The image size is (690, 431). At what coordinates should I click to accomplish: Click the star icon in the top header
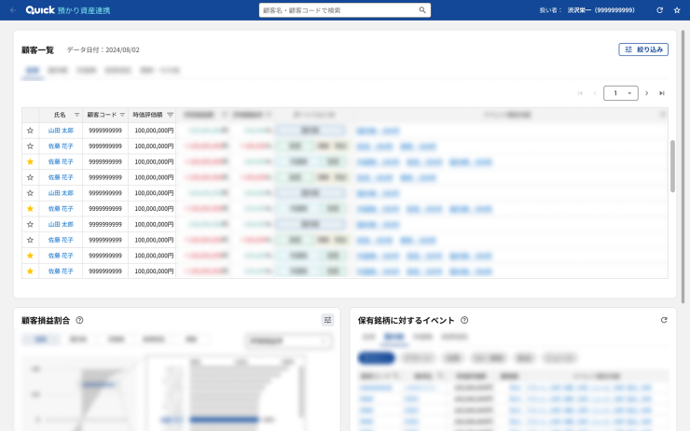(677, 10)
